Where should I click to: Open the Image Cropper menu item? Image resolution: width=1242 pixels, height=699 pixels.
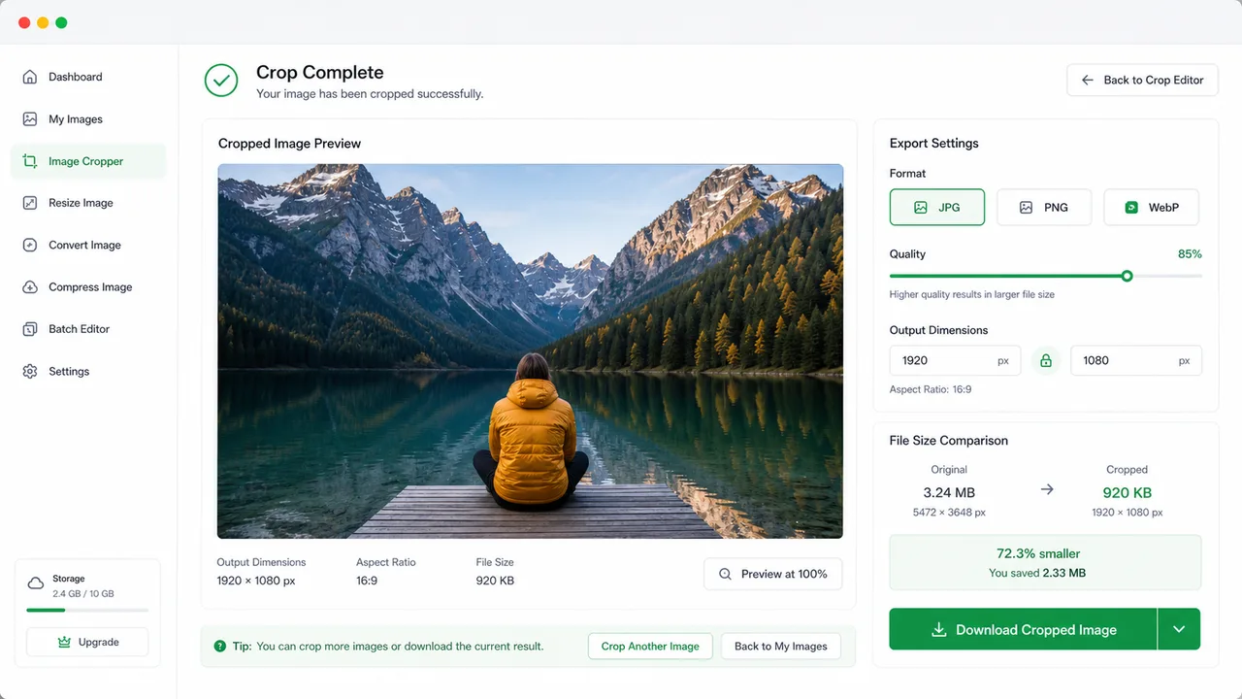88,161
